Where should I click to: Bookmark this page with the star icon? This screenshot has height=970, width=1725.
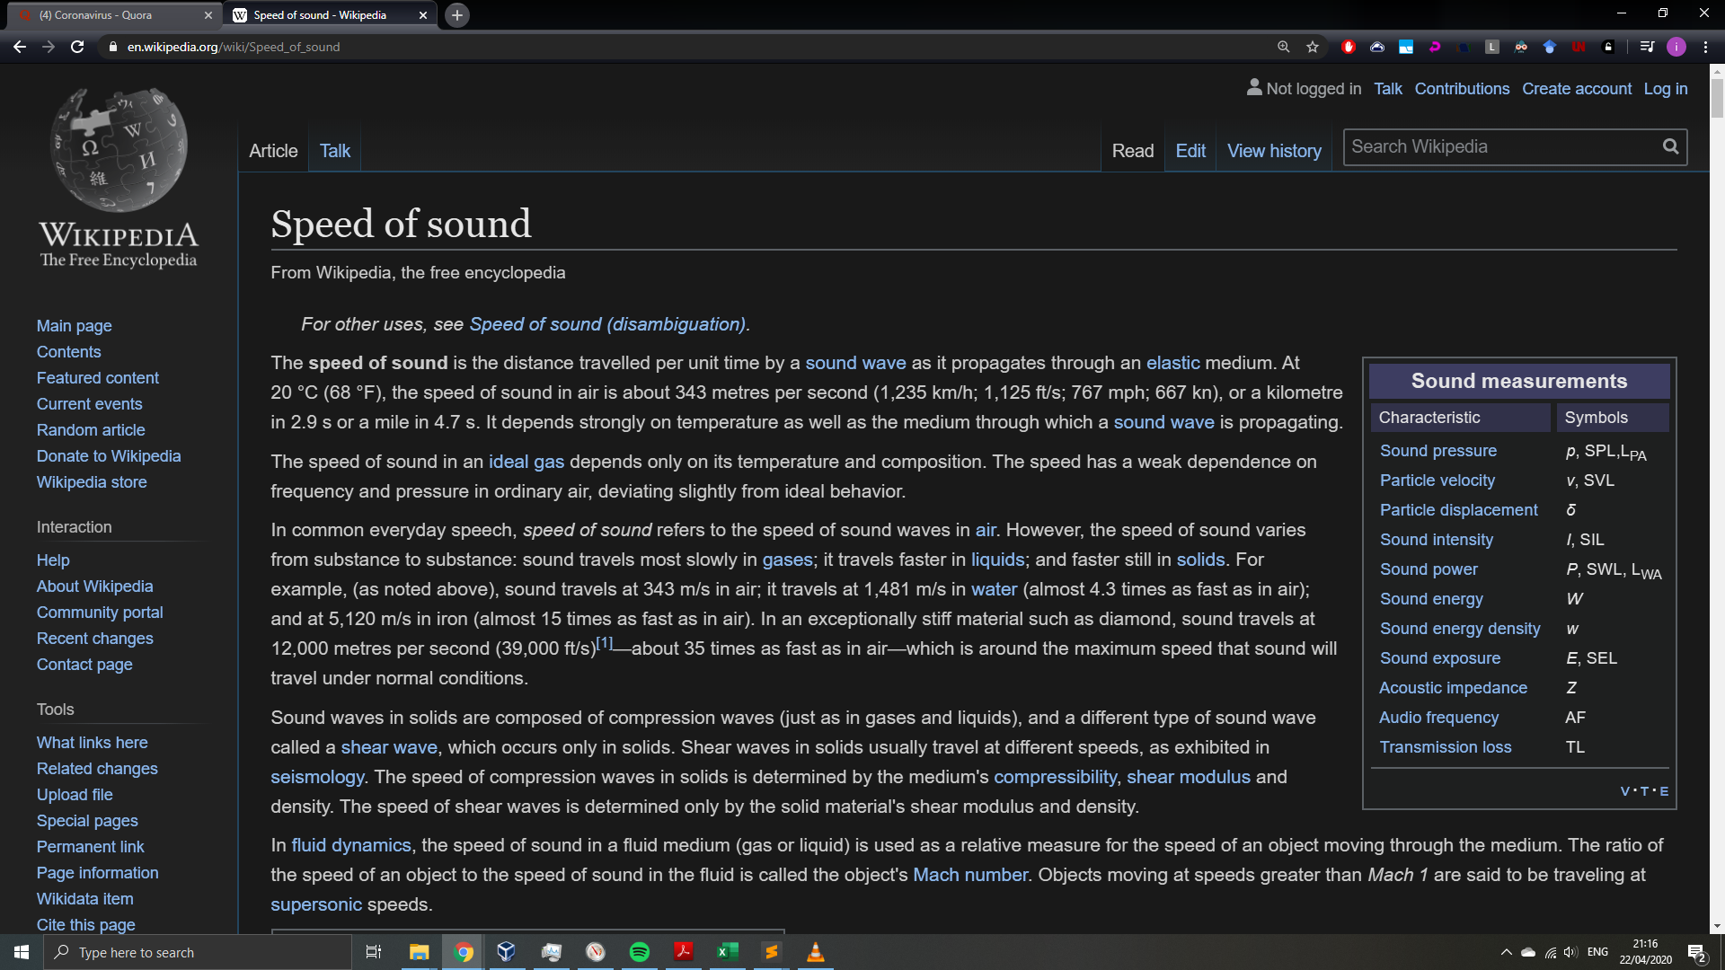click(x=1313, y=47)
